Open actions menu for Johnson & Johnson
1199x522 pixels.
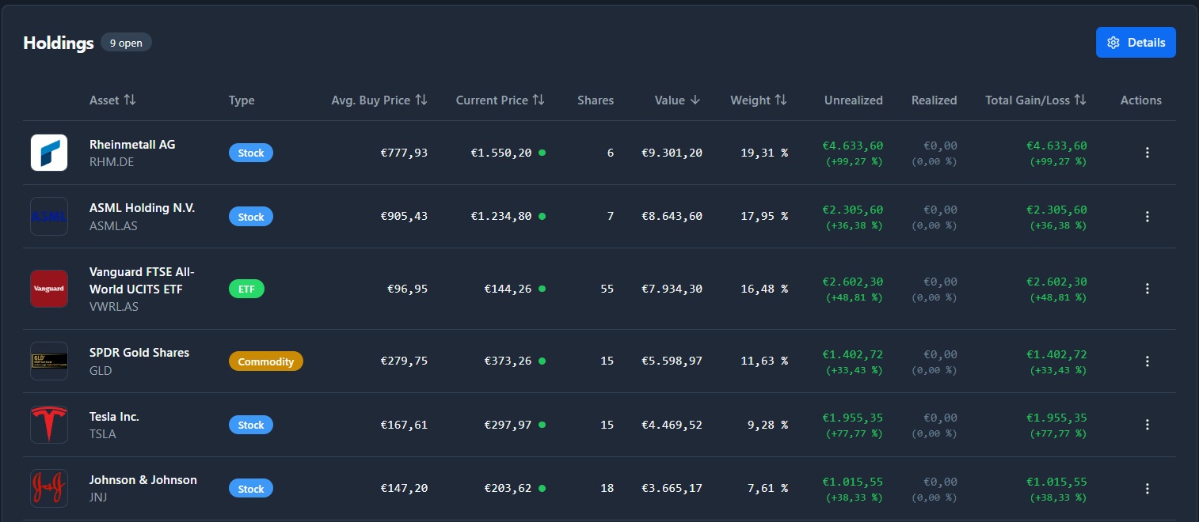[x=1148, y=488]
